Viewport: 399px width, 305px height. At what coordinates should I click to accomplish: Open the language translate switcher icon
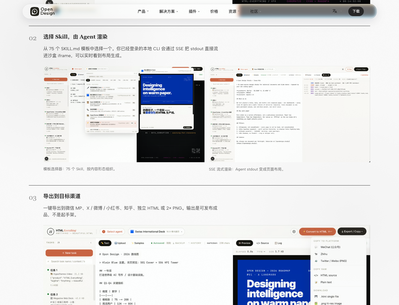[335, 11]
